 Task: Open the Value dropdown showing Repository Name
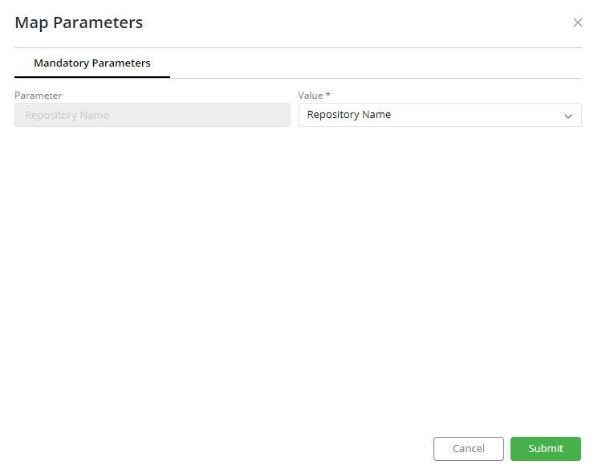(440, 115)
